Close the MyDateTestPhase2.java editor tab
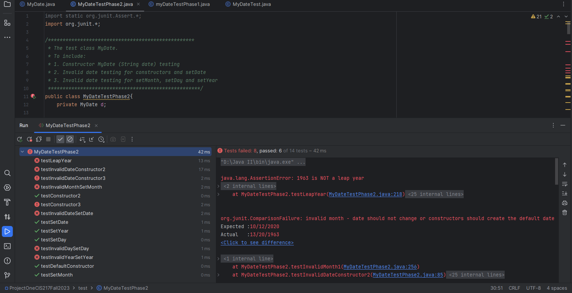The height and width of the screenshot is (293, 572). pos(138,4)
